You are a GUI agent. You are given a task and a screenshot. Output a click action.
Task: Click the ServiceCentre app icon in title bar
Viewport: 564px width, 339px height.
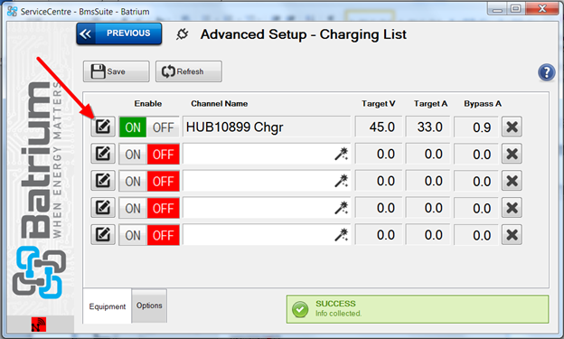coord(12,11)
